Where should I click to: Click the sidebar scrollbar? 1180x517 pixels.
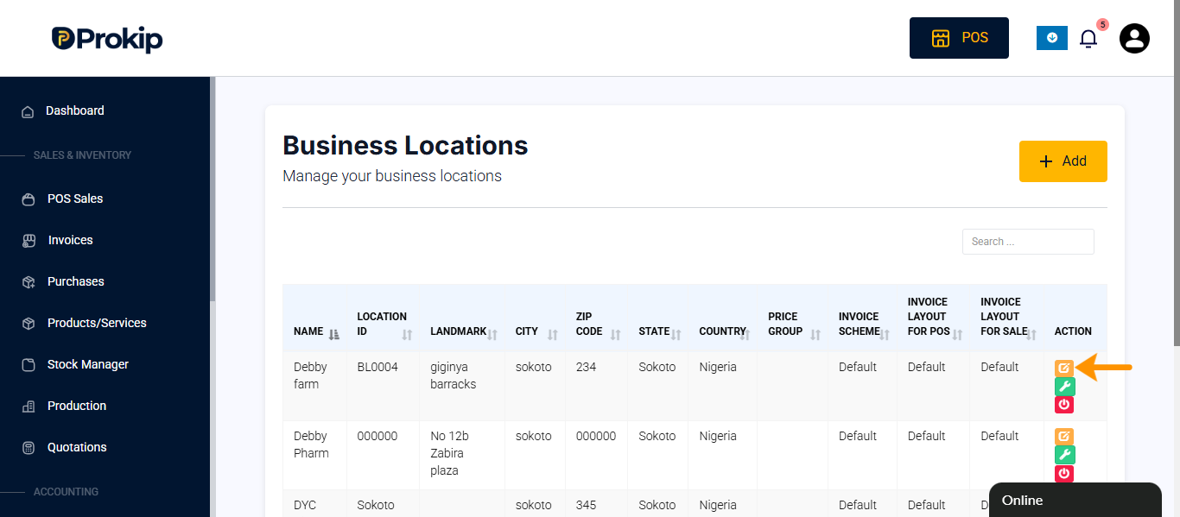point(213,190)
